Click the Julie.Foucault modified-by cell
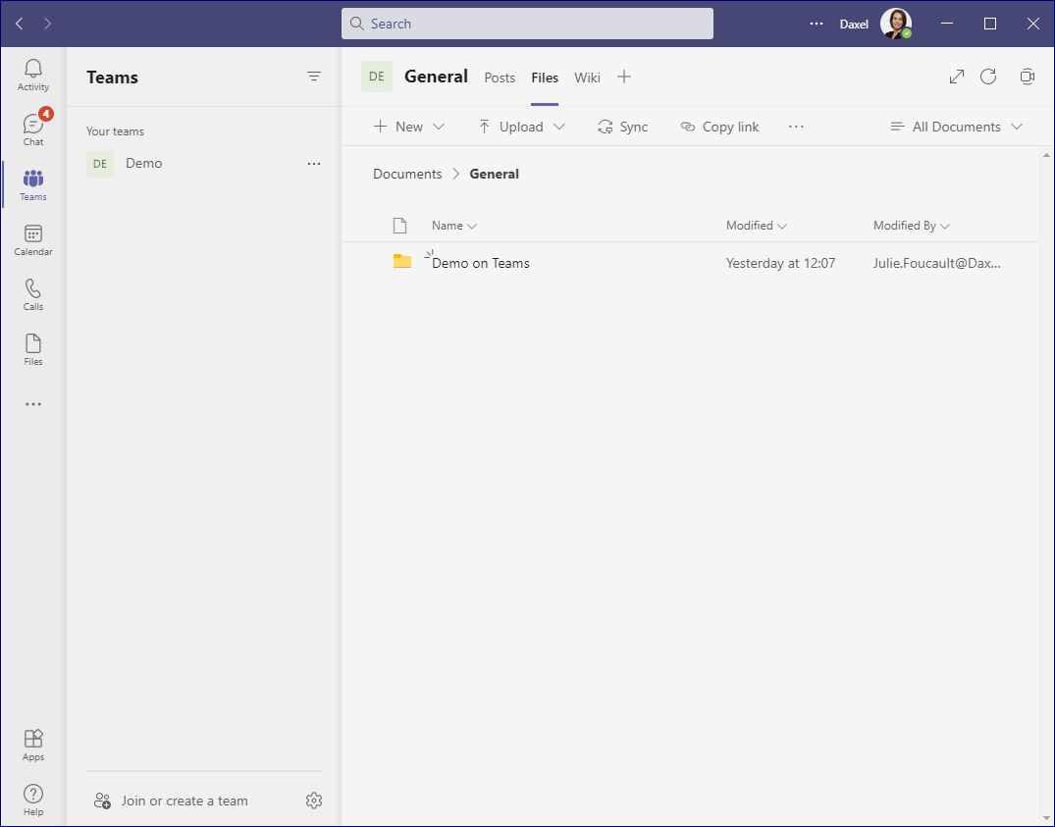The height and width of the screenshot is (827, 1055). [936, 263]
